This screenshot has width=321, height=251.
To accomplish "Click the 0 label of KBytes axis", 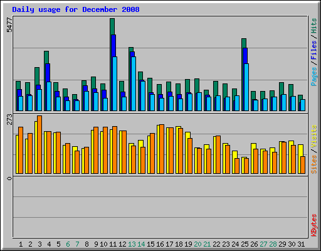I will 9,178.
